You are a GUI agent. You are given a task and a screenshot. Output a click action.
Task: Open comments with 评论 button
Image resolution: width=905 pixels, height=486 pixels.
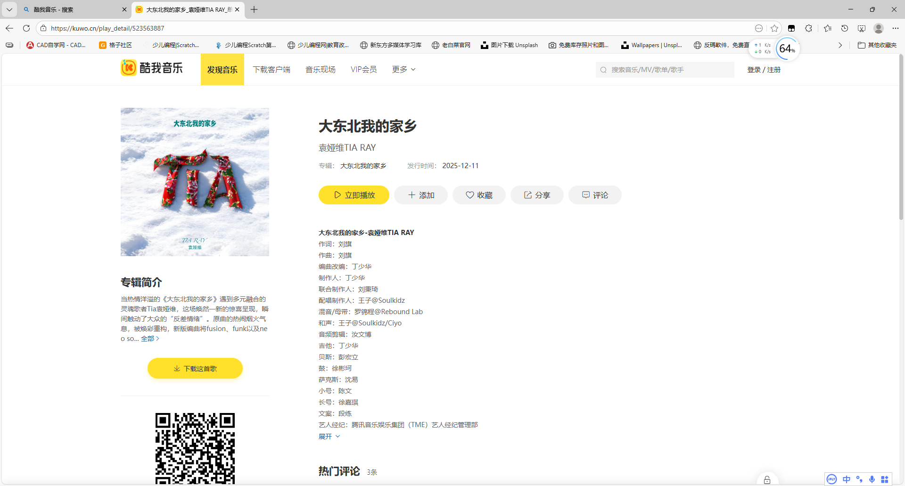(595, 195)
